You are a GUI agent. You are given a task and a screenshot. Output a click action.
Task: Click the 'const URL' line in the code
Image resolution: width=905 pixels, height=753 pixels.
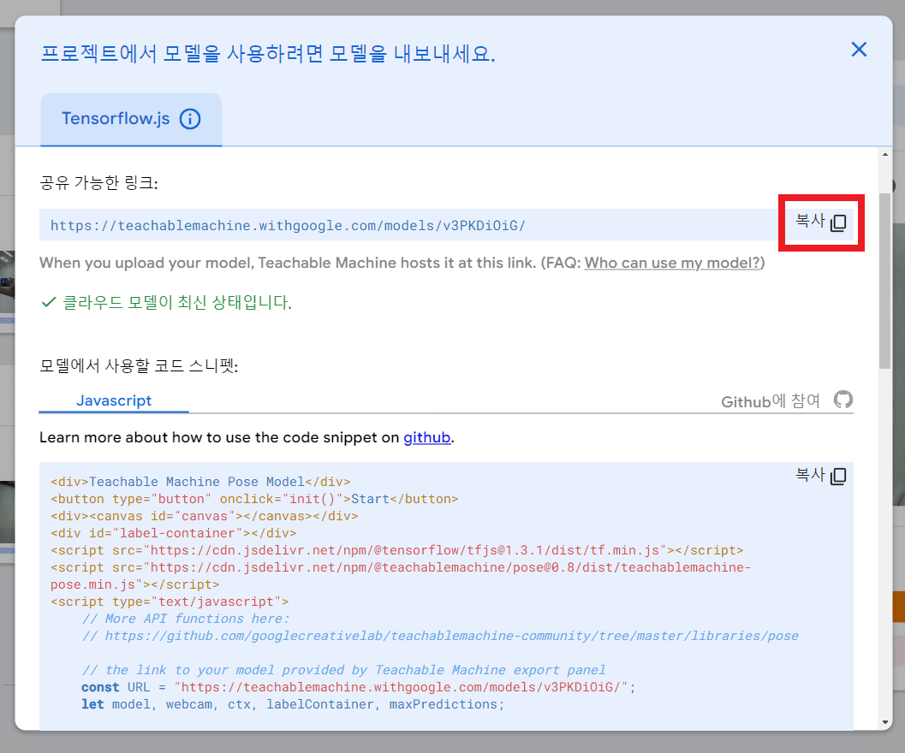coord(358,687)
